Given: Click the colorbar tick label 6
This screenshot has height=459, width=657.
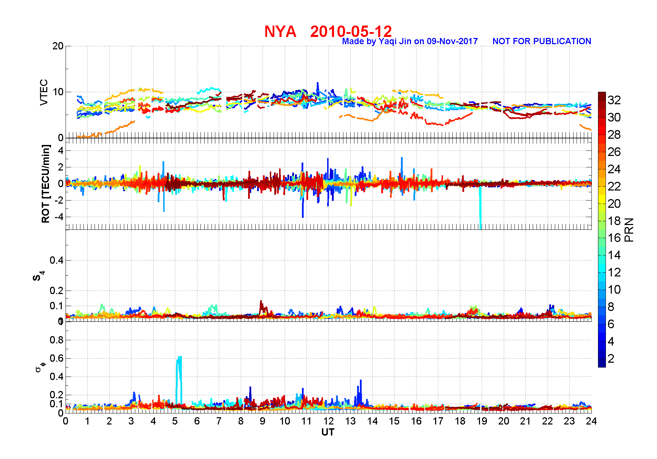Looking at the screenshot, I should pos(611,324).
